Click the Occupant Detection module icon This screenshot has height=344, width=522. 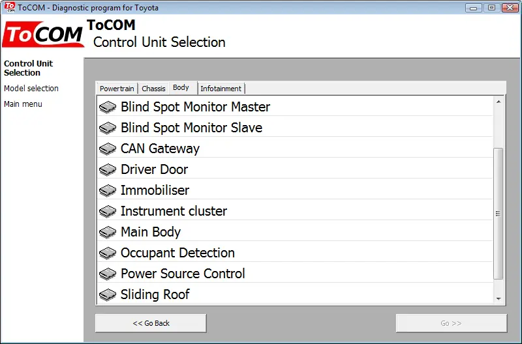coord(108,253)
